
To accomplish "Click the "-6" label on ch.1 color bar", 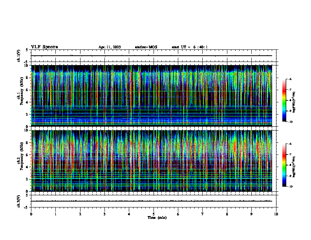I will pyautogui.click(x=290, y=79).
